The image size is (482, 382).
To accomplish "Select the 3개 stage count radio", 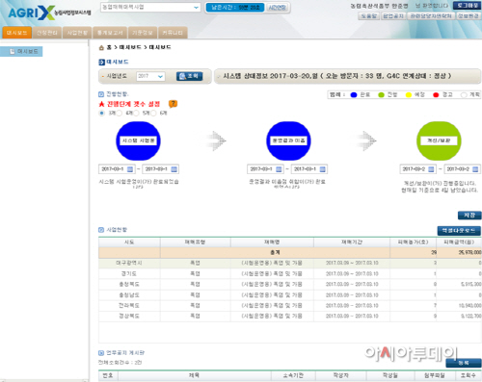I will point(102,113).
